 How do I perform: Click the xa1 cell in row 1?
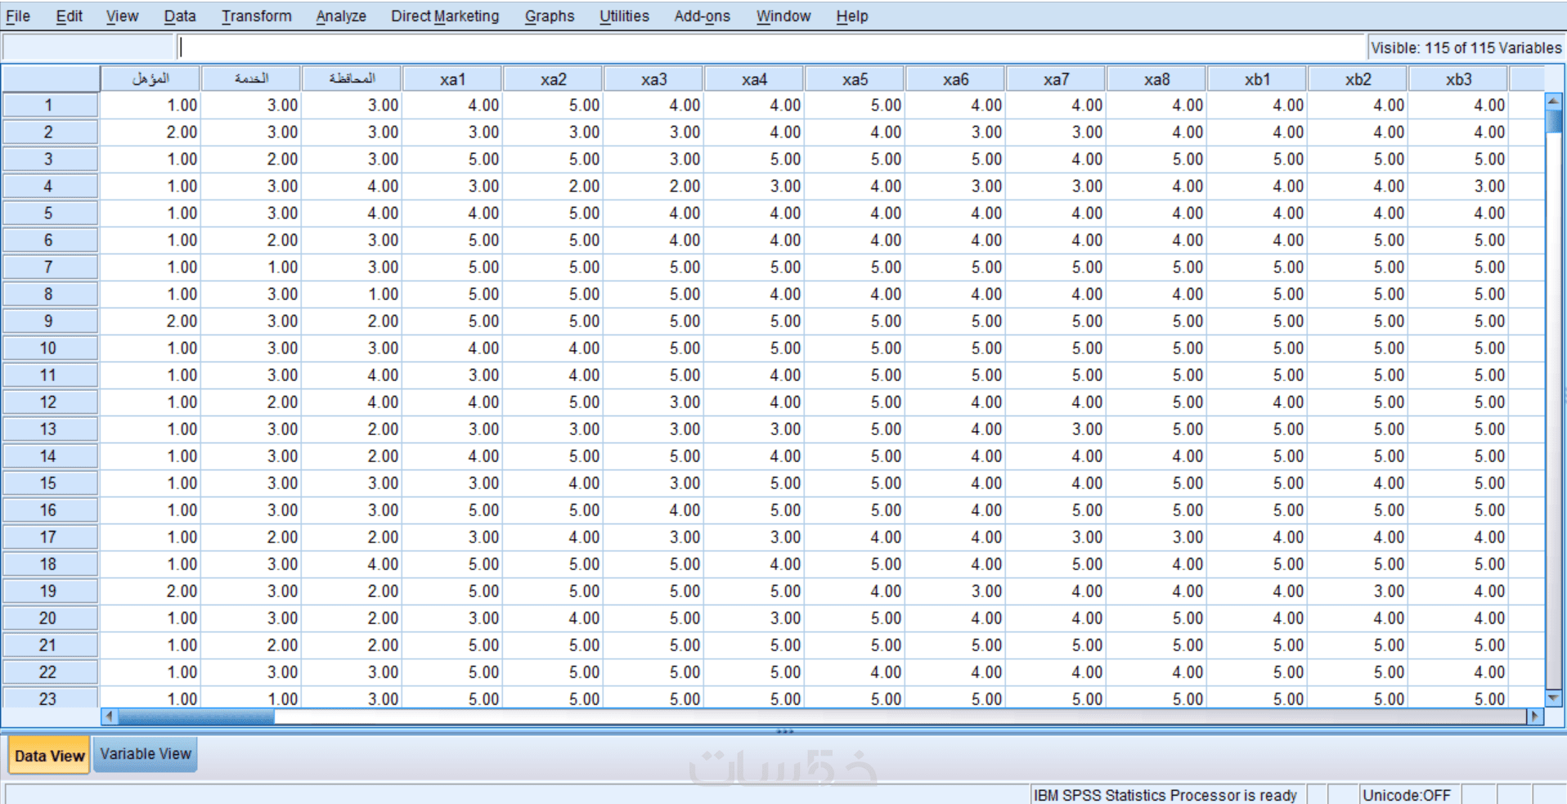click(452, 105)
